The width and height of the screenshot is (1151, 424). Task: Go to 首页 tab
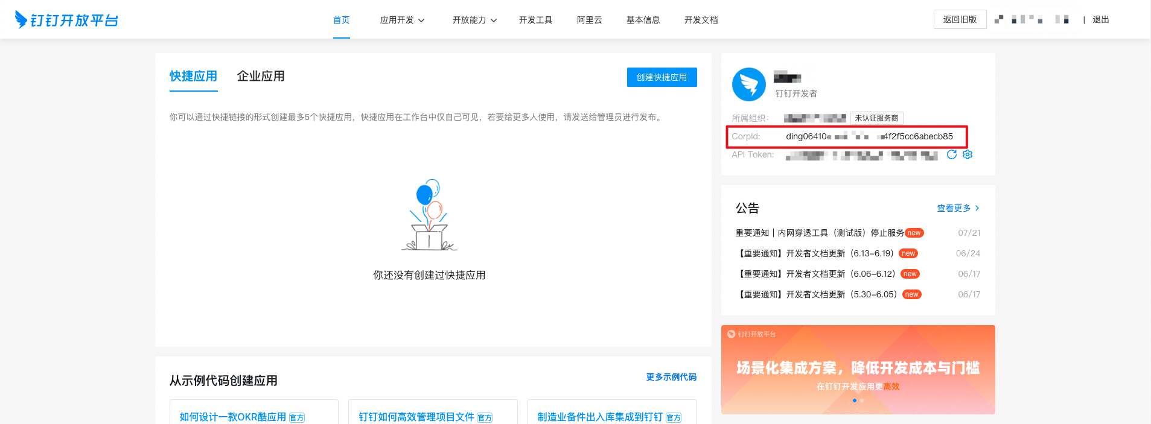click(342, 20)
